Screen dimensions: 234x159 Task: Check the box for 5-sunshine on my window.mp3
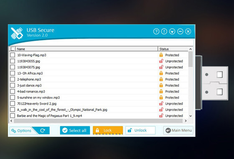coord(13,97)
